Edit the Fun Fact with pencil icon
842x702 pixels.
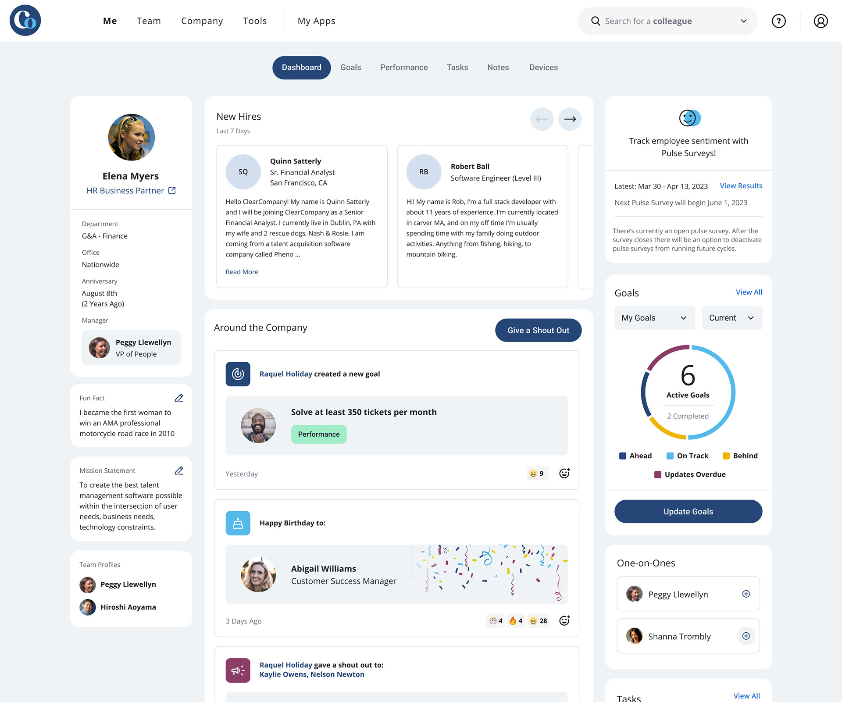179,398
